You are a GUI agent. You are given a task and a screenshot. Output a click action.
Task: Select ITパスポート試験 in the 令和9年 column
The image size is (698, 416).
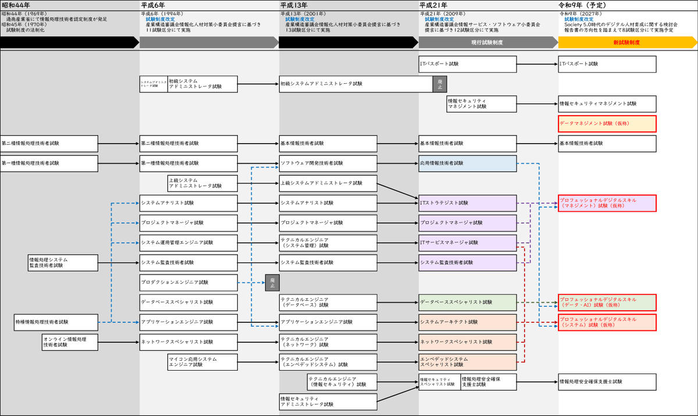click(607, 64)
